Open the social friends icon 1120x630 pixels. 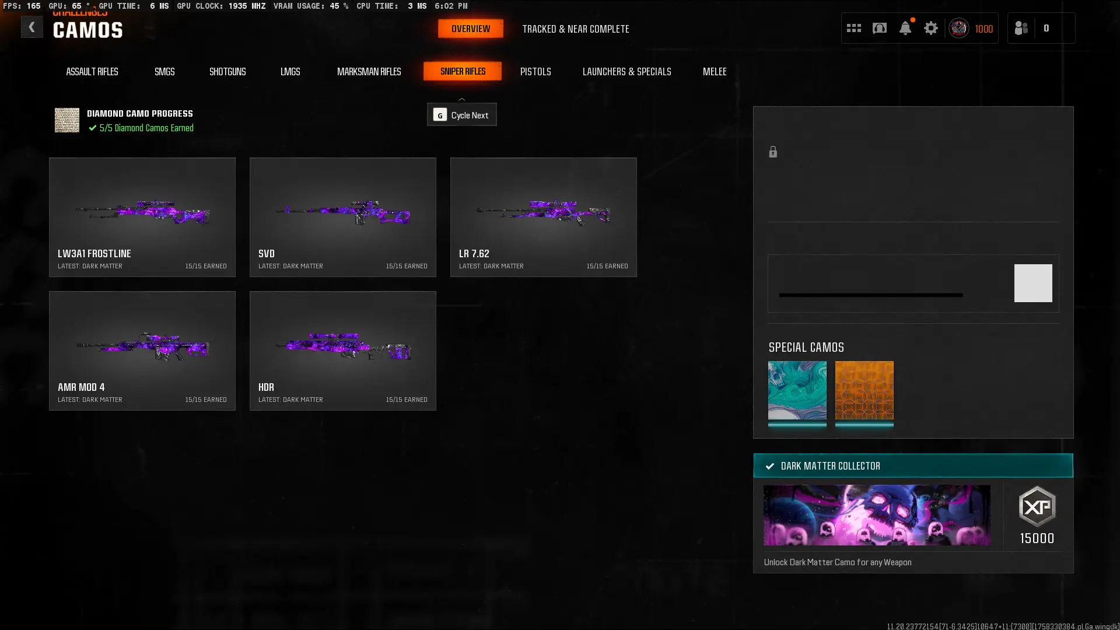click(x=1021, y=28)
